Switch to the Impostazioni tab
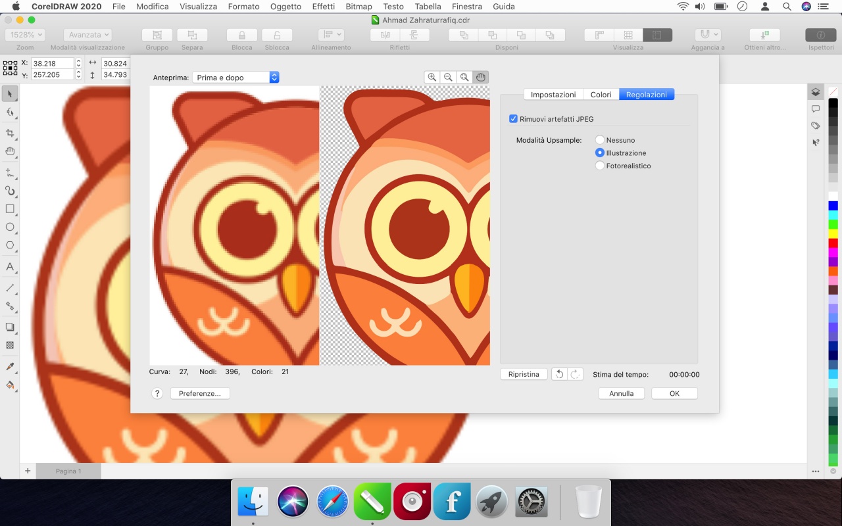 click(x=553, y=95)
